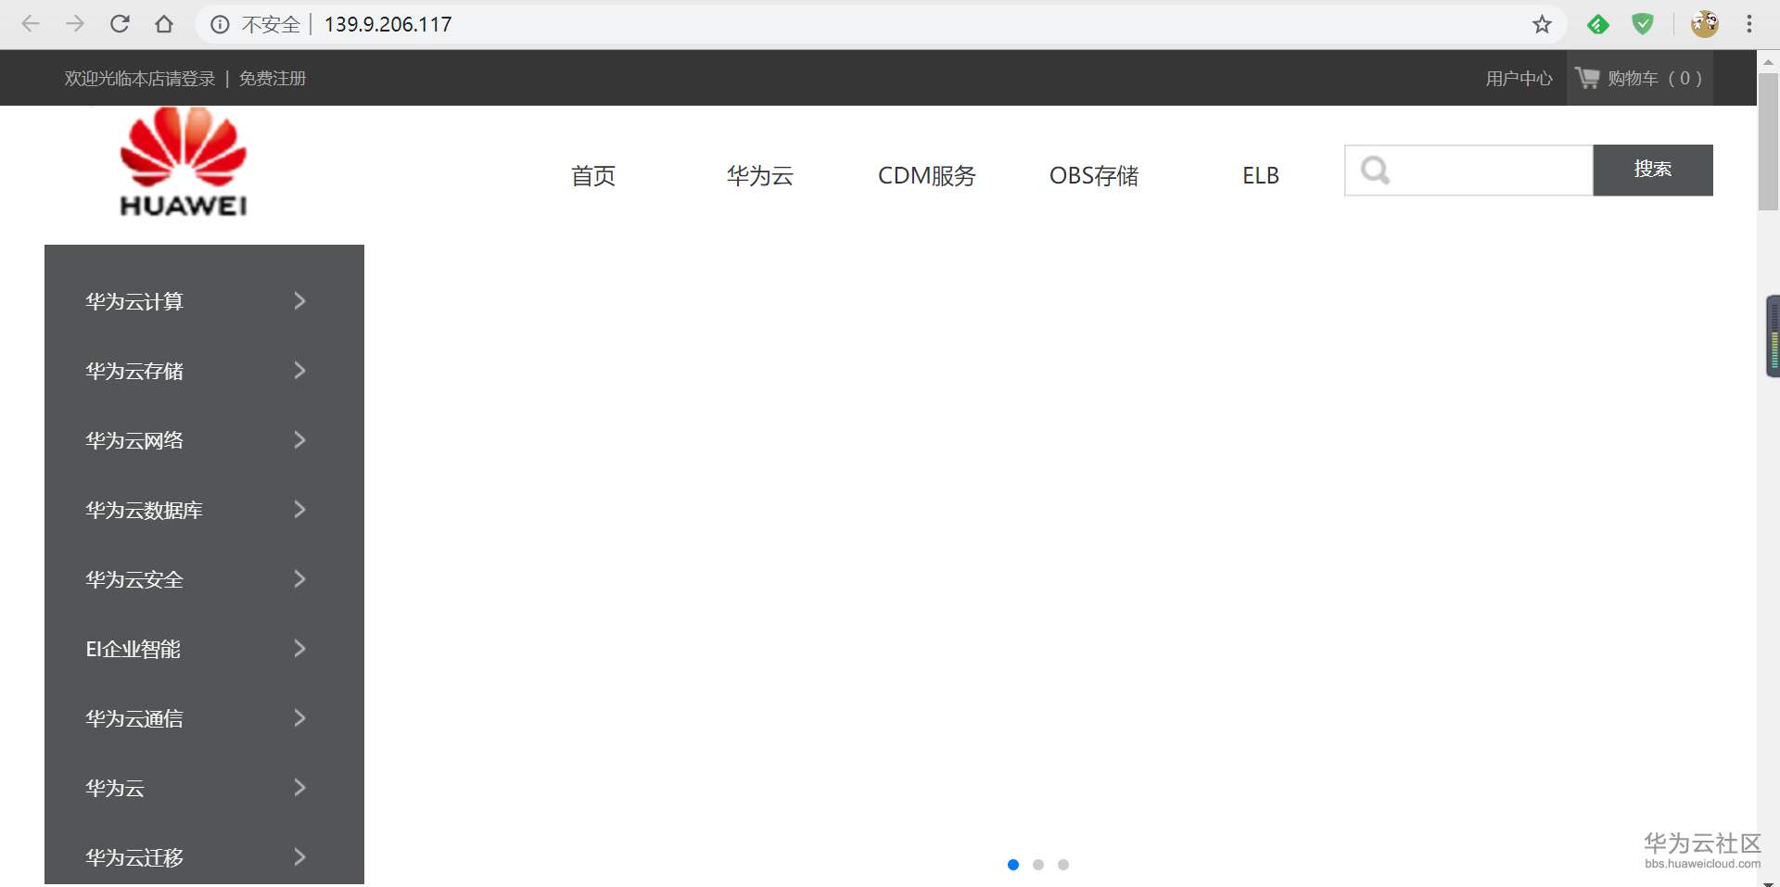The width and height of the screenshot is (1780, 887).
Task: Open Chrome's three-dot menu
Action: [1750, 24]
